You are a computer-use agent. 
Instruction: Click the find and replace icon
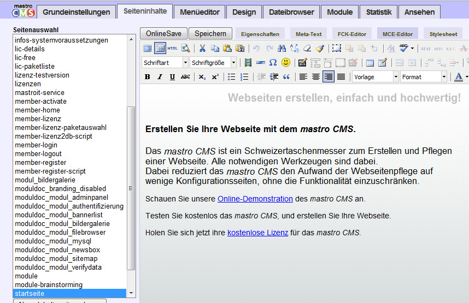(x=294, y=49)
